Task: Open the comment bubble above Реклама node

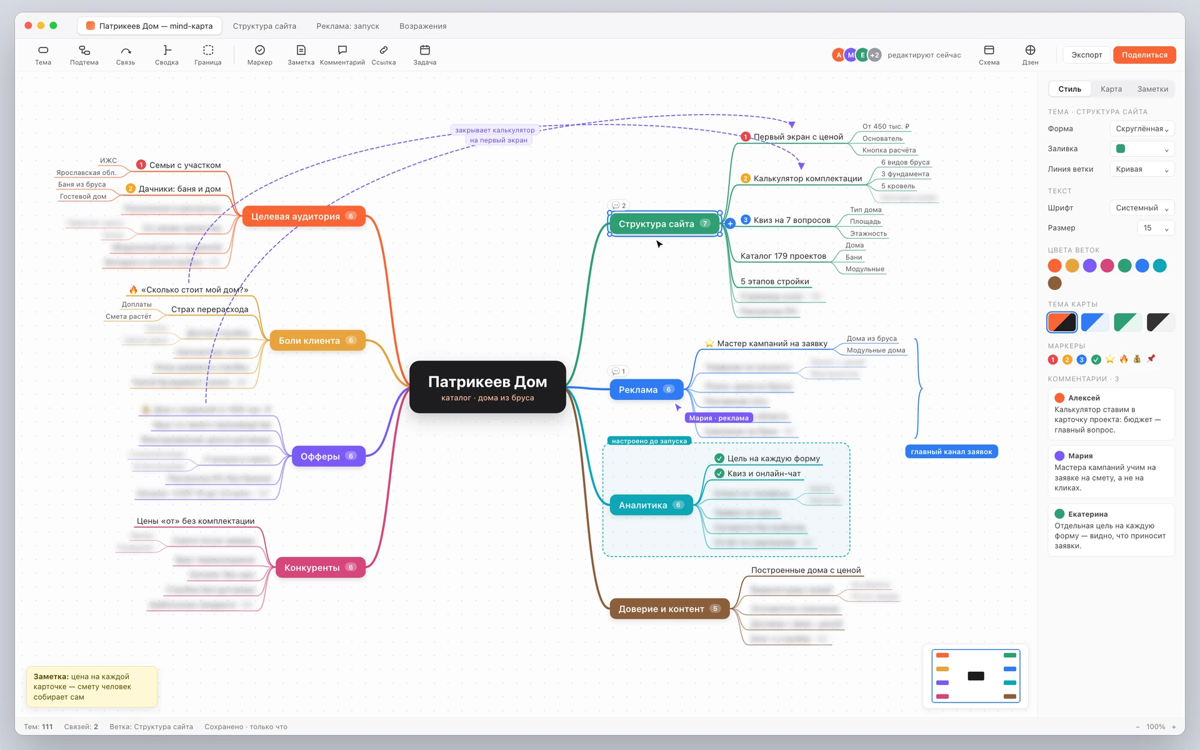Action: [618, 371]
